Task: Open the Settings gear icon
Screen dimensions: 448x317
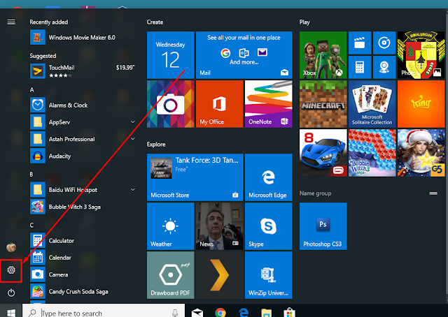Action: click(11, 270)
